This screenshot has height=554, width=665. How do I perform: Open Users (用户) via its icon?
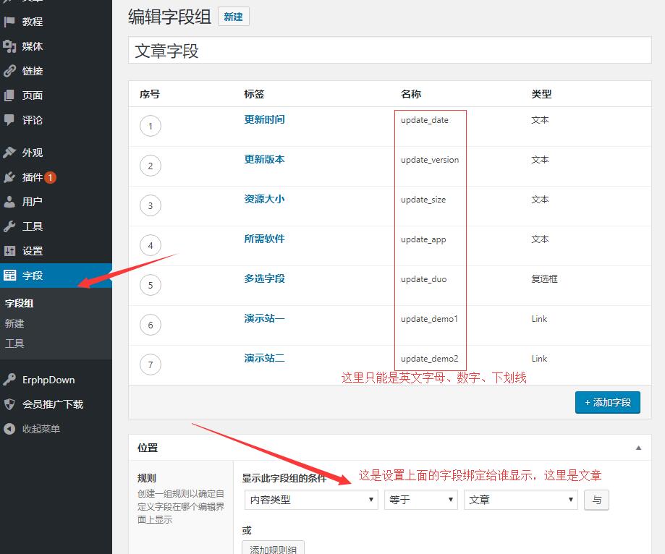coord(9,202)
